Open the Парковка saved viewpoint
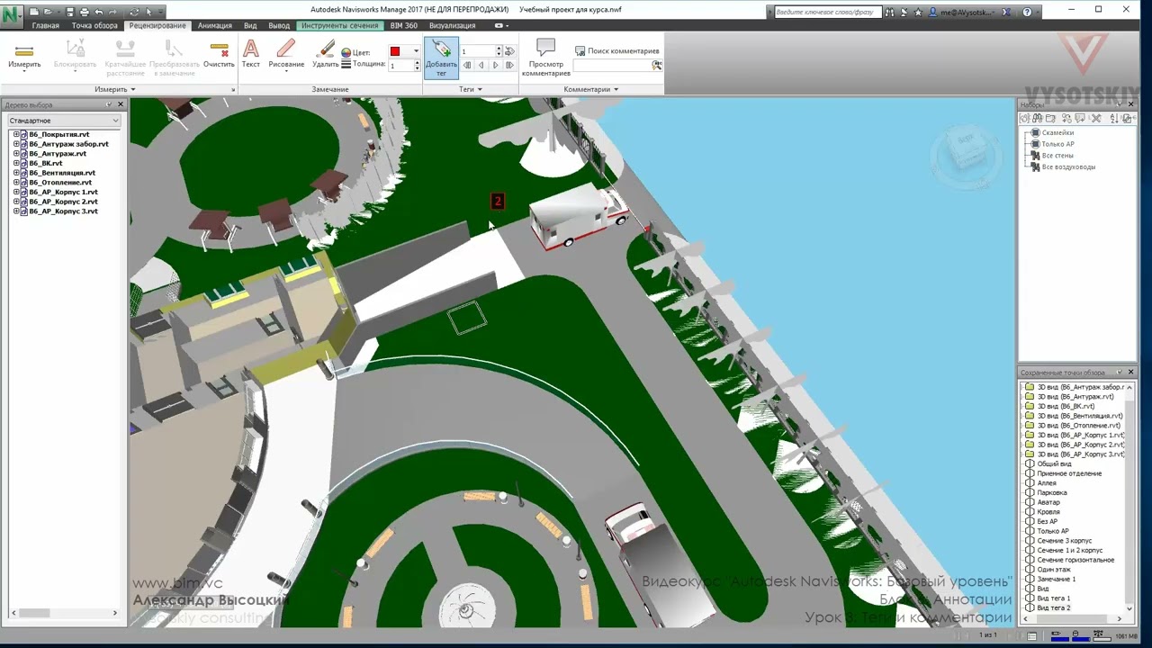The image size is (1152, 648). (1051, 493)
